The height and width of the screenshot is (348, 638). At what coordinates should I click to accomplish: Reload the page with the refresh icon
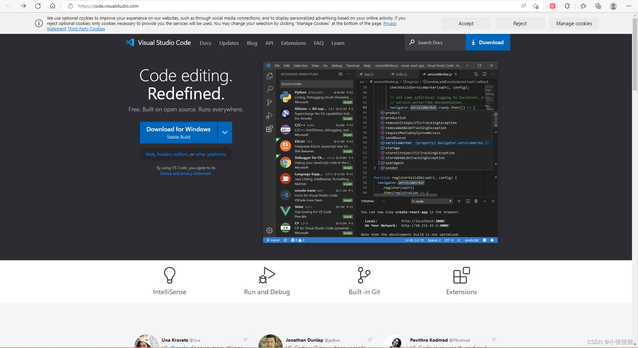click(38, 6)
